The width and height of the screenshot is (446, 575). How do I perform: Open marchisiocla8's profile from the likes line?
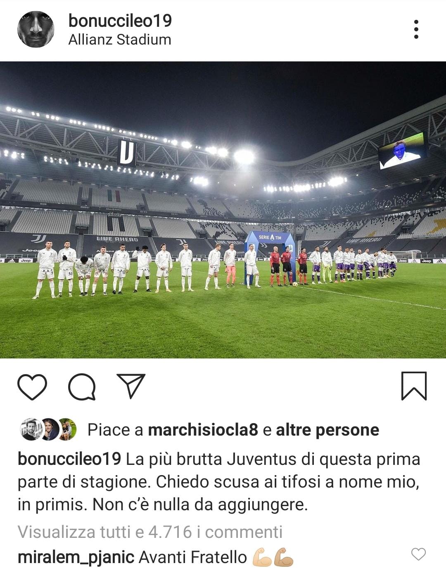pos(203,430)
